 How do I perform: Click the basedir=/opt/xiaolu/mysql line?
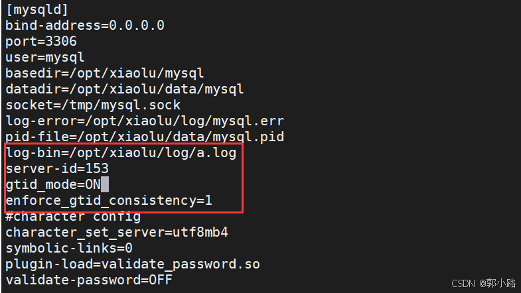pyautogui.click(x=105, y=74)
